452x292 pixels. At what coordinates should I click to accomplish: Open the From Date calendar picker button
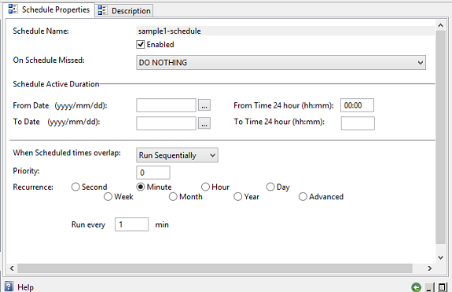tap(204, 105)
